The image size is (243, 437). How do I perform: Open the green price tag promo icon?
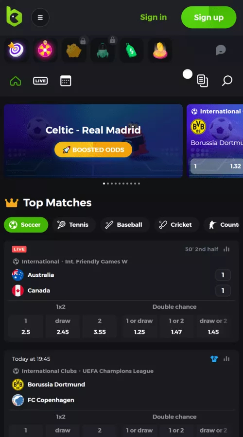131,50
